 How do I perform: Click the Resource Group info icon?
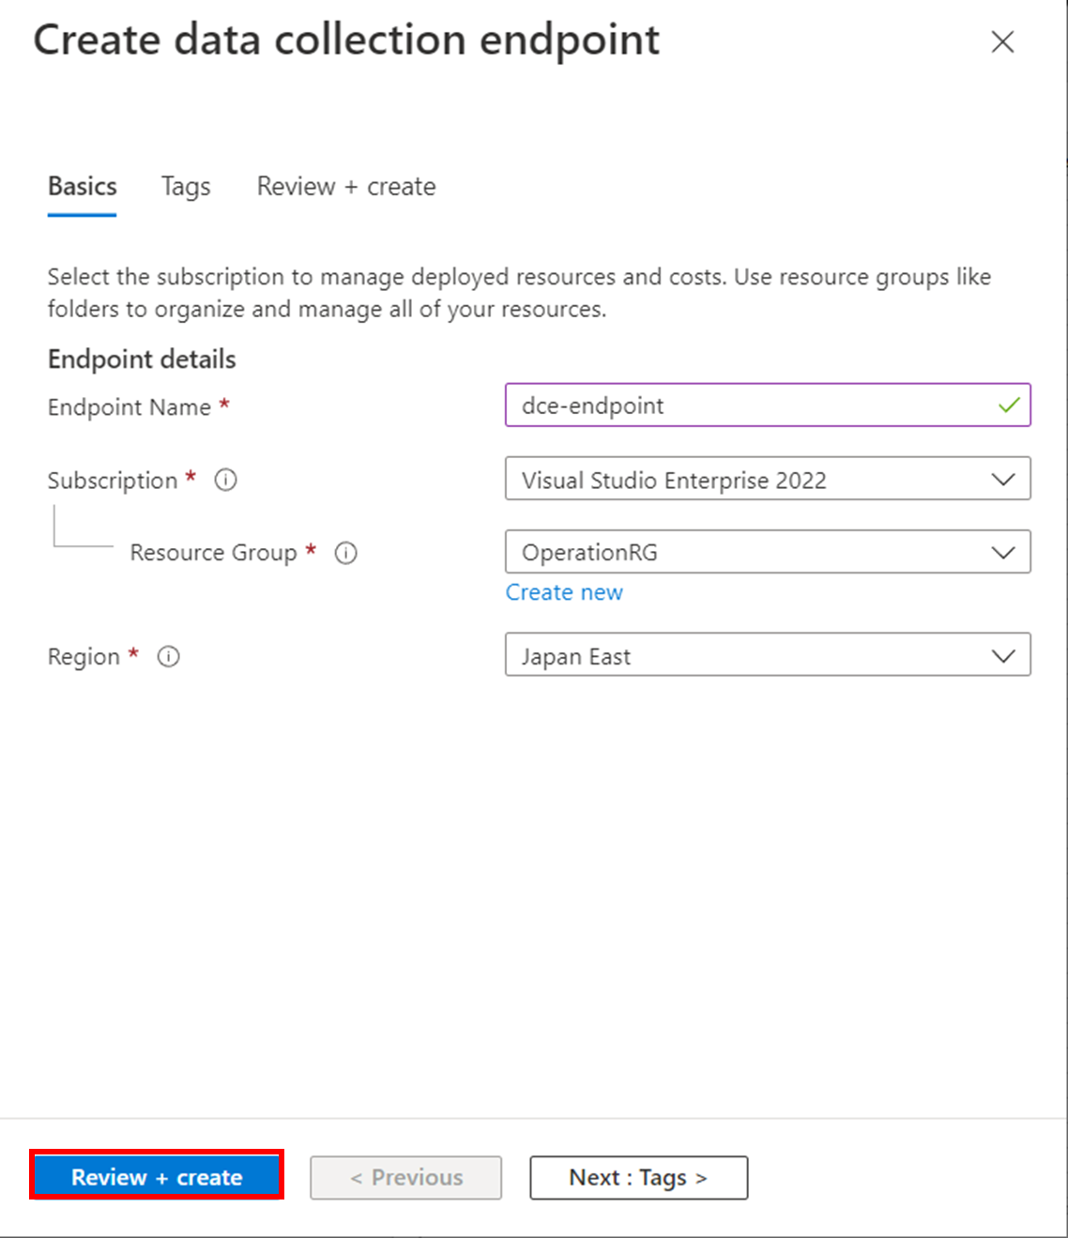click(346, 553)
